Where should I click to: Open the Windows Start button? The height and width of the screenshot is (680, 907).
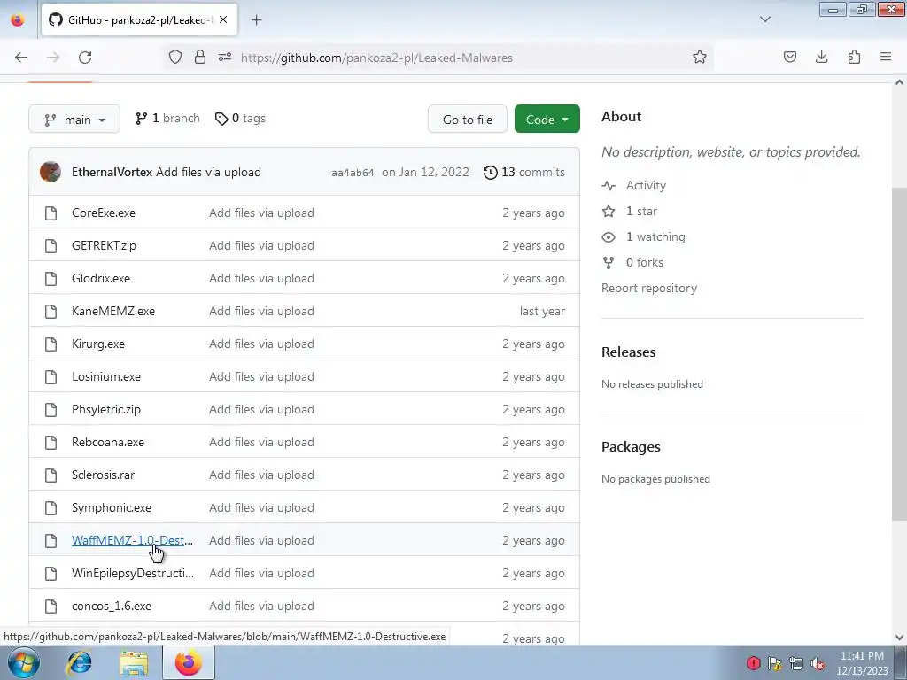coord(24,662)
